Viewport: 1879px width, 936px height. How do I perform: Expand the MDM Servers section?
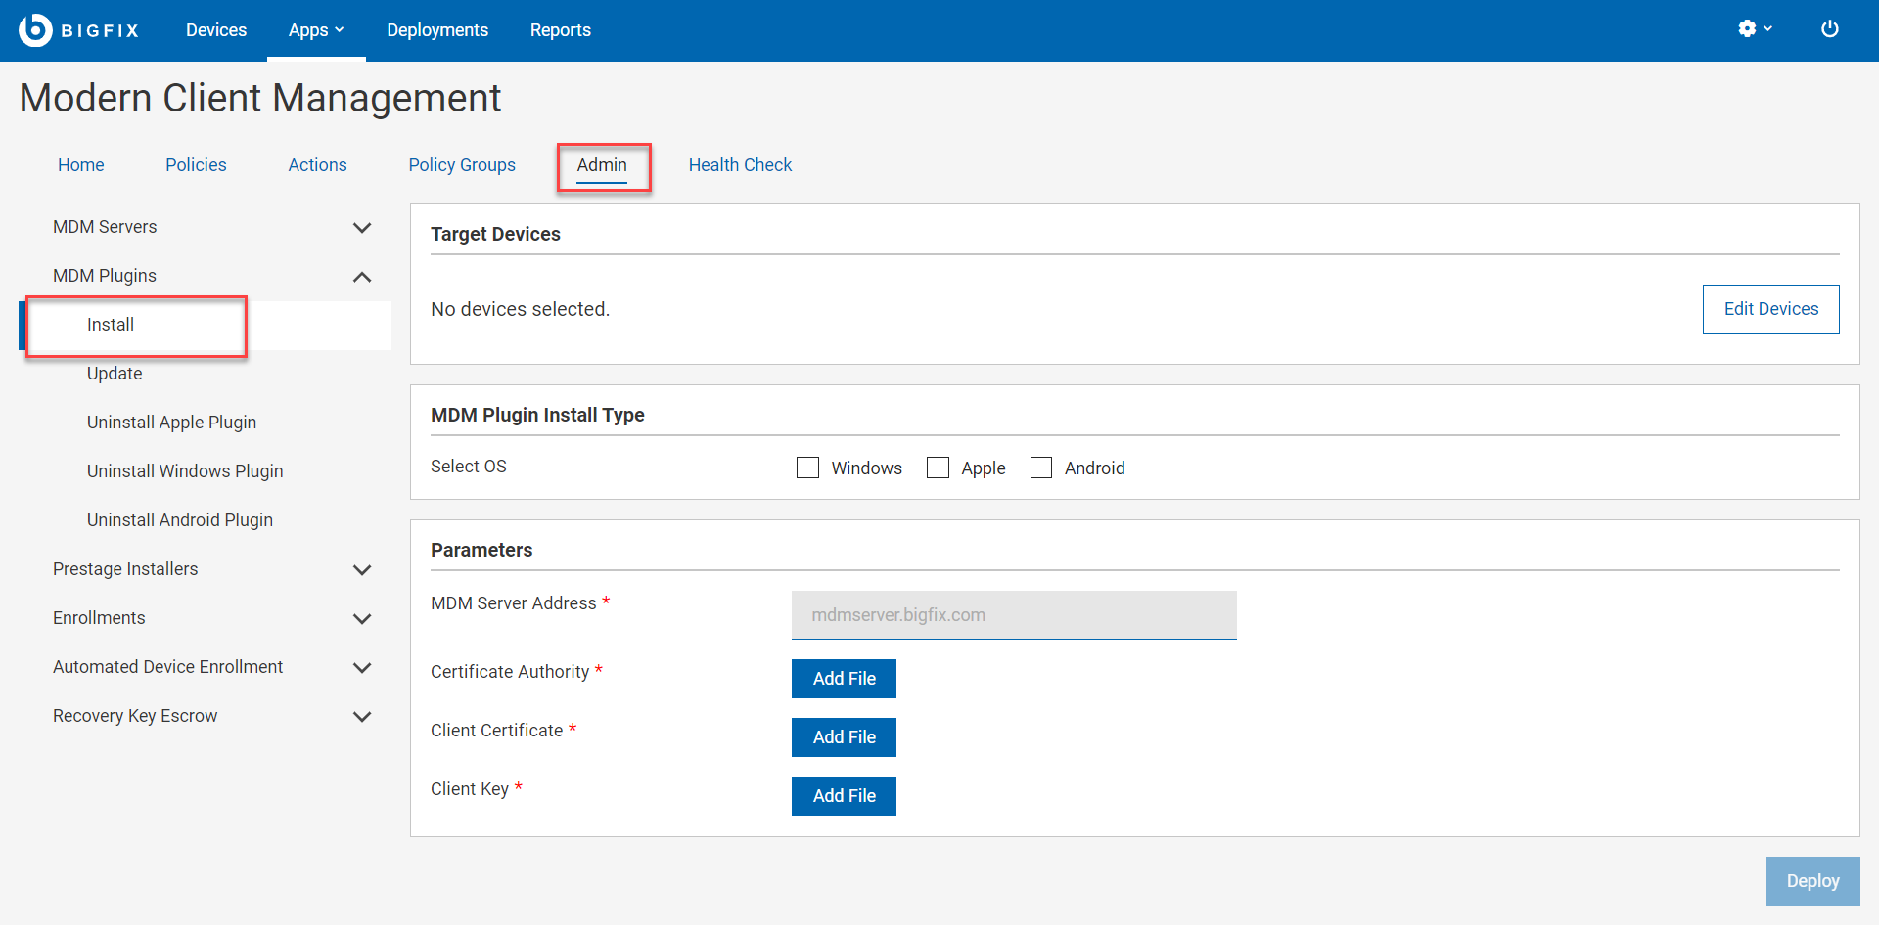click(x=361, y=228)
